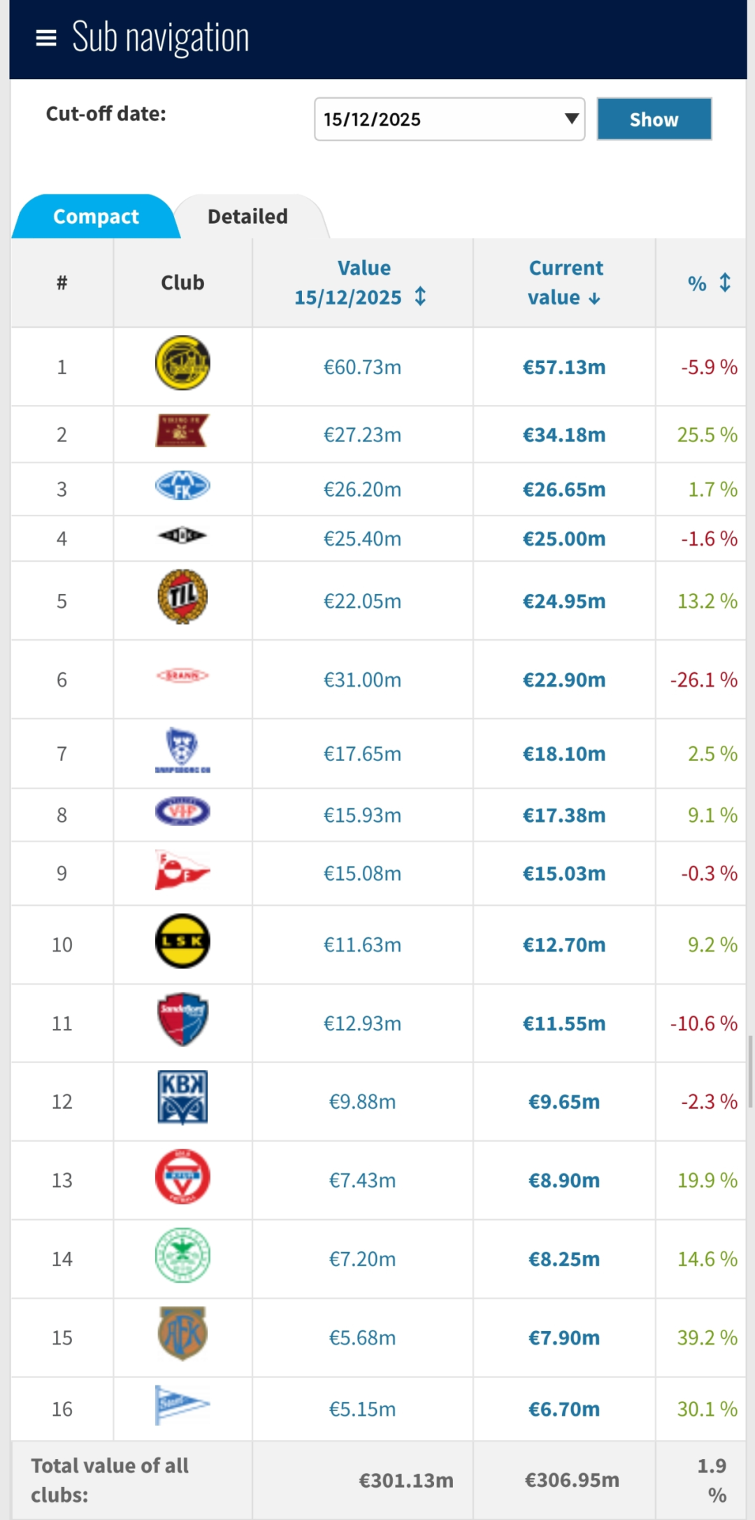Select the Sandefjord shield crest
The height and width of the screenshot is (1520, 755).
pos(182,1019)
